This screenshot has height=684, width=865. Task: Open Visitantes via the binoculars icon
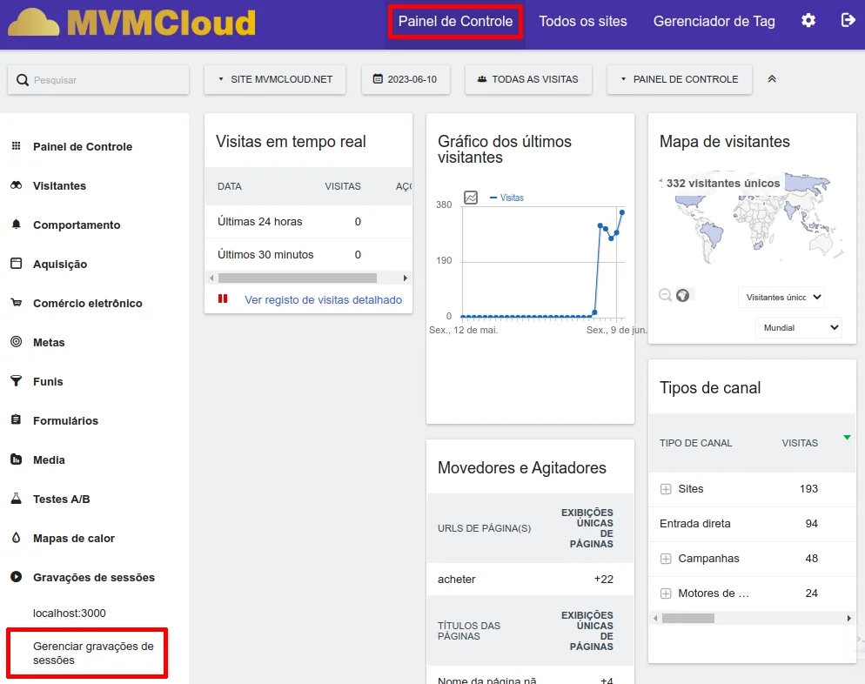tap(17, 186)
